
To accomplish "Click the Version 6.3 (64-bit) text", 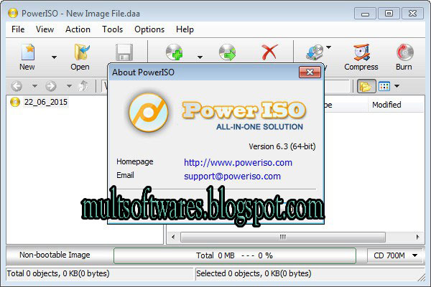I will (282, 146).
